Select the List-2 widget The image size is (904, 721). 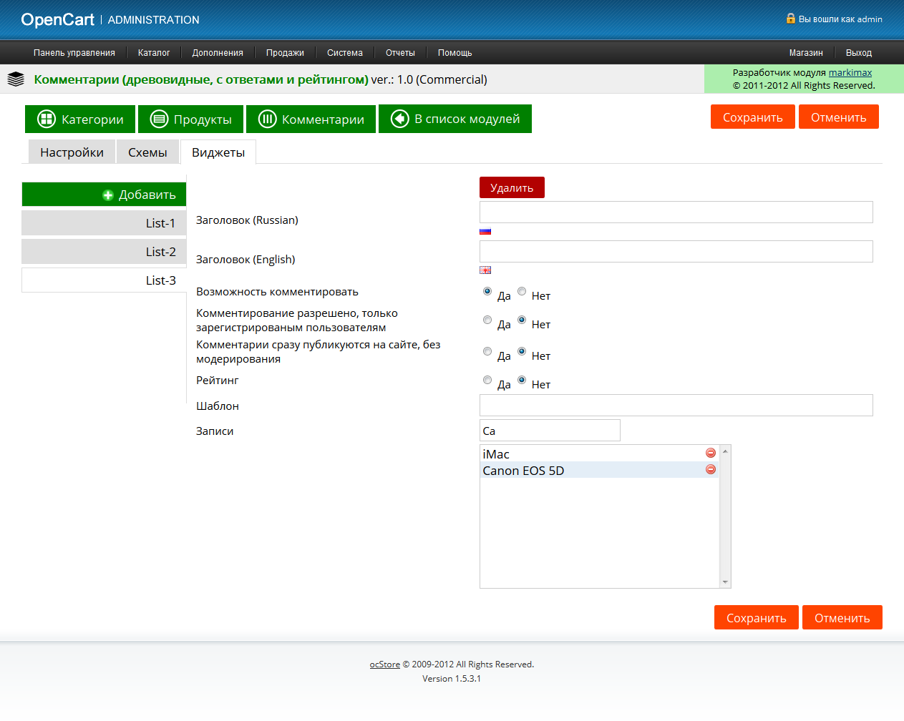(x=104, y=252)
